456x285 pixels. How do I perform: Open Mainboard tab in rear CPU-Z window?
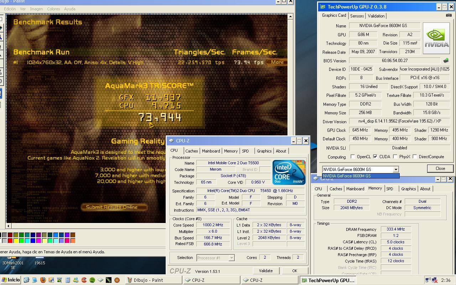355,189
